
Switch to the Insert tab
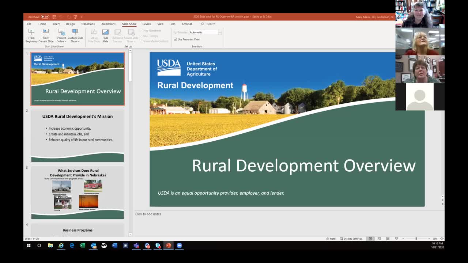56,24
